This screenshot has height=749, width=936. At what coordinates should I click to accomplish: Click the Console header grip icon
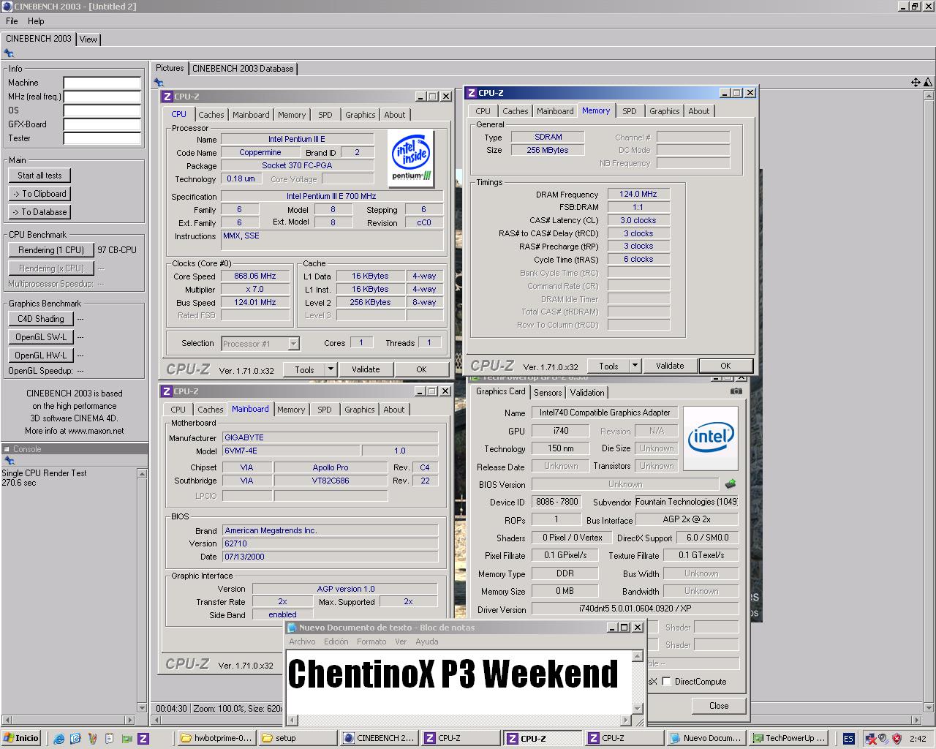7,449
